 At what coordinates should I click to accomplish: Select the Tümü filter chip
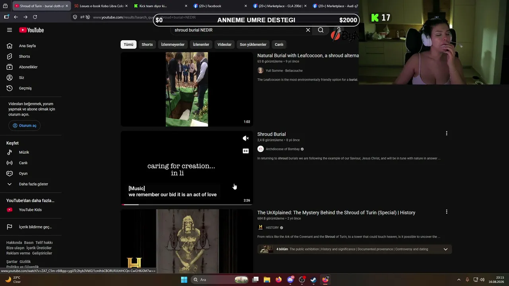tap(128, 44)
